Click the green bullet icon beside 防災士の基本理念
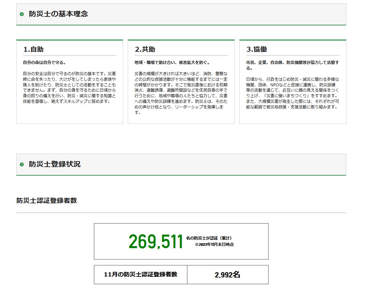Viewport: 380px width, 287px height. click(22, 14)
